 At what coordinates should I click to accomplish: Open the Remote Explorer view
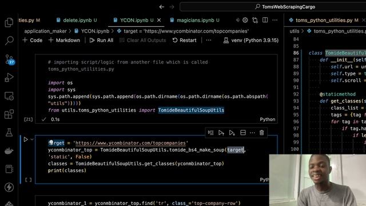(9, 96)
